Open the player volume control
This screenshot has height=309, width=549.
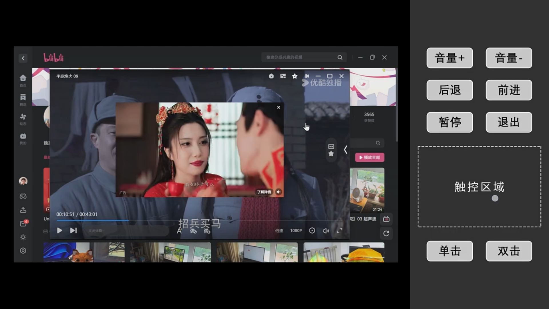(x=326, y=231)
